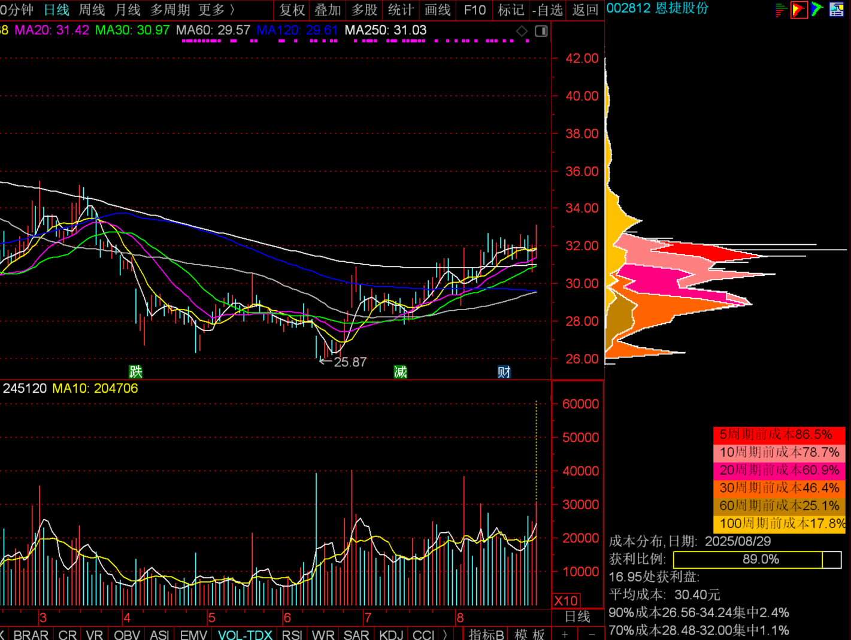
Task: Select the SAR indicator tab
Action: (x=356, y=635)
